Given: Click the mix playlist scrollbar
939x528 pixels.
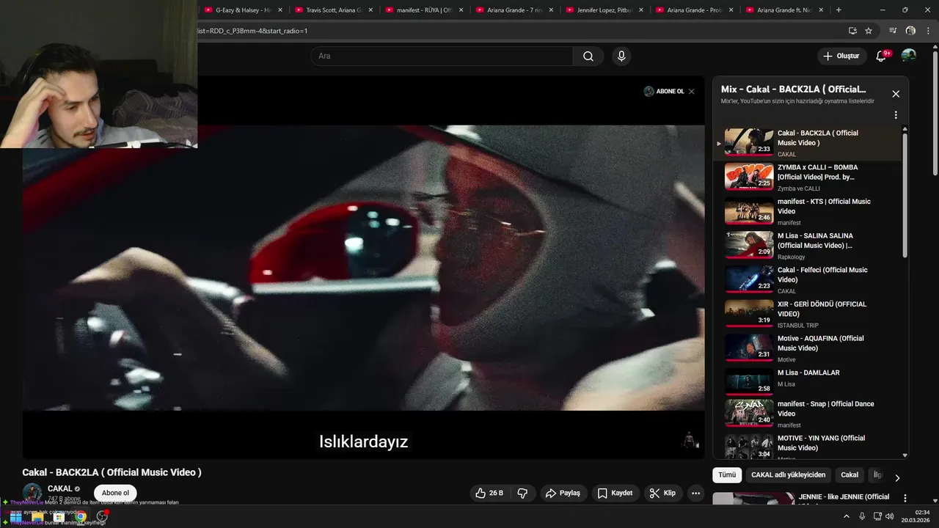Looking at the screenshot, I should [x=905, y=195].
